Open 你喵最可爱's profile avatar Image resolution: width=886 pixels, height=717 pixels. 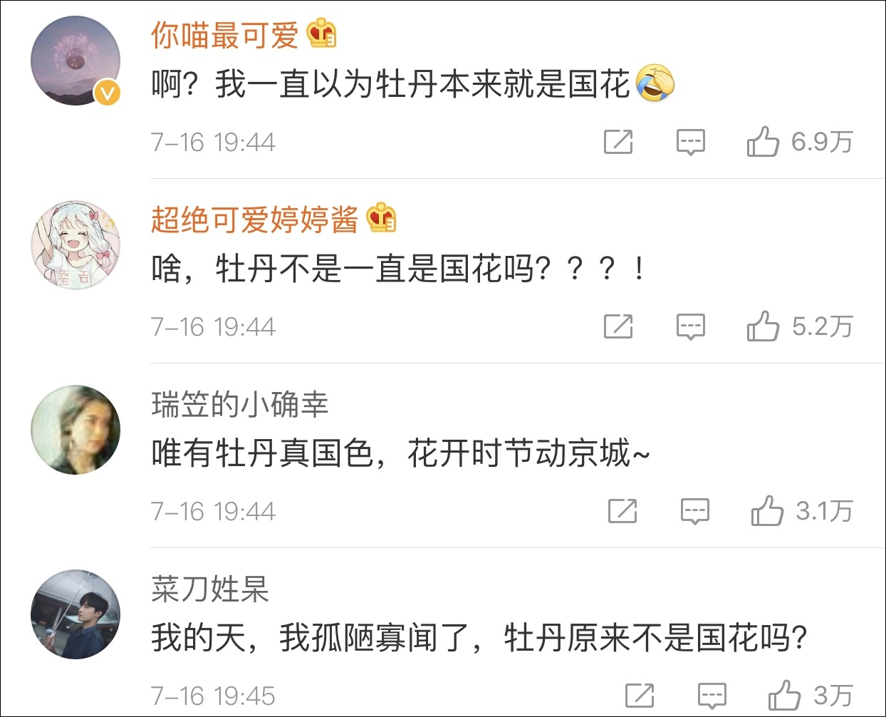coord(75,61)
